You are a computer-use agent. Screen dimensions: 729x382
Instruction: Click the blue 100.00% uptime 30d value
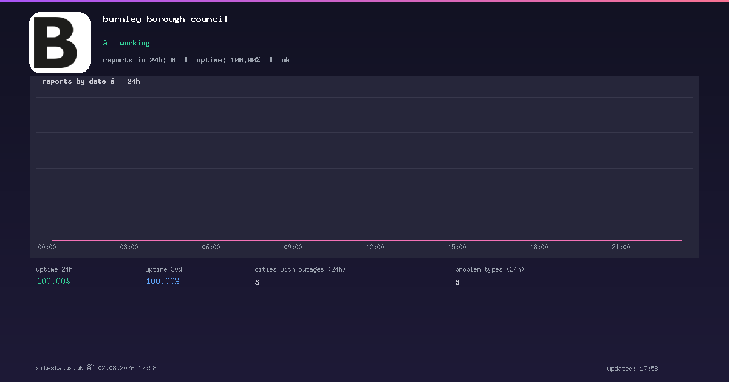pos(163,281)
